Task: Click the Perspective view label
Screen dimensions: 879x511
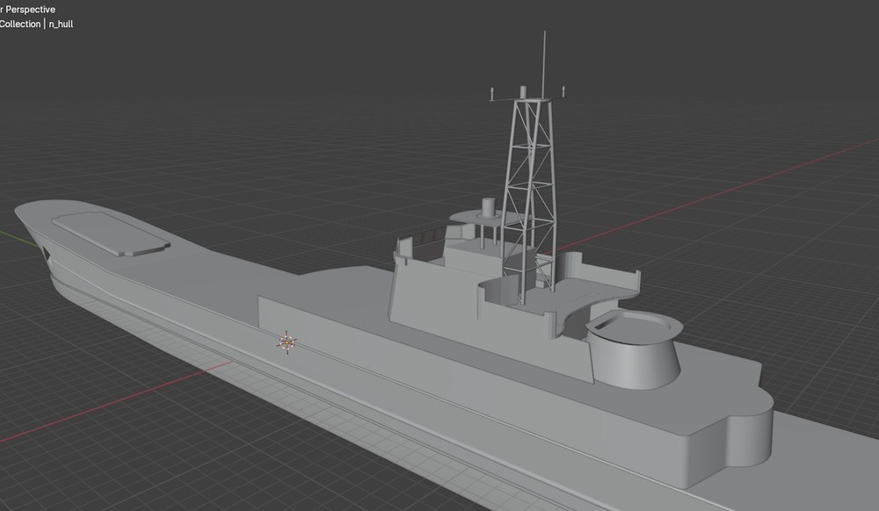Action: 30,10
